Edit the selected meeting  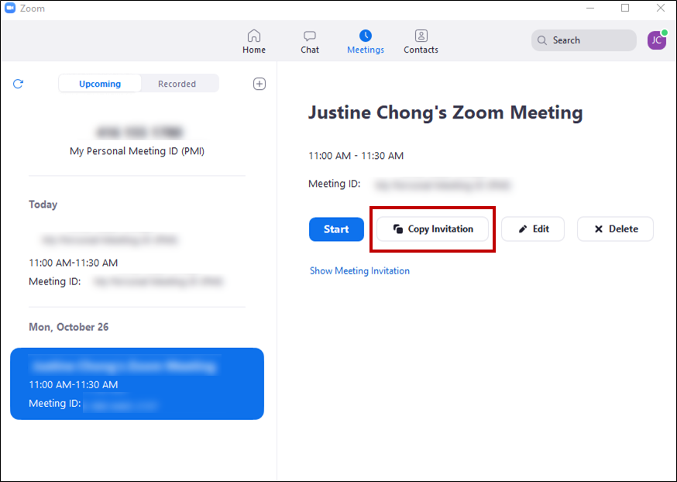(x=533, y=229)
